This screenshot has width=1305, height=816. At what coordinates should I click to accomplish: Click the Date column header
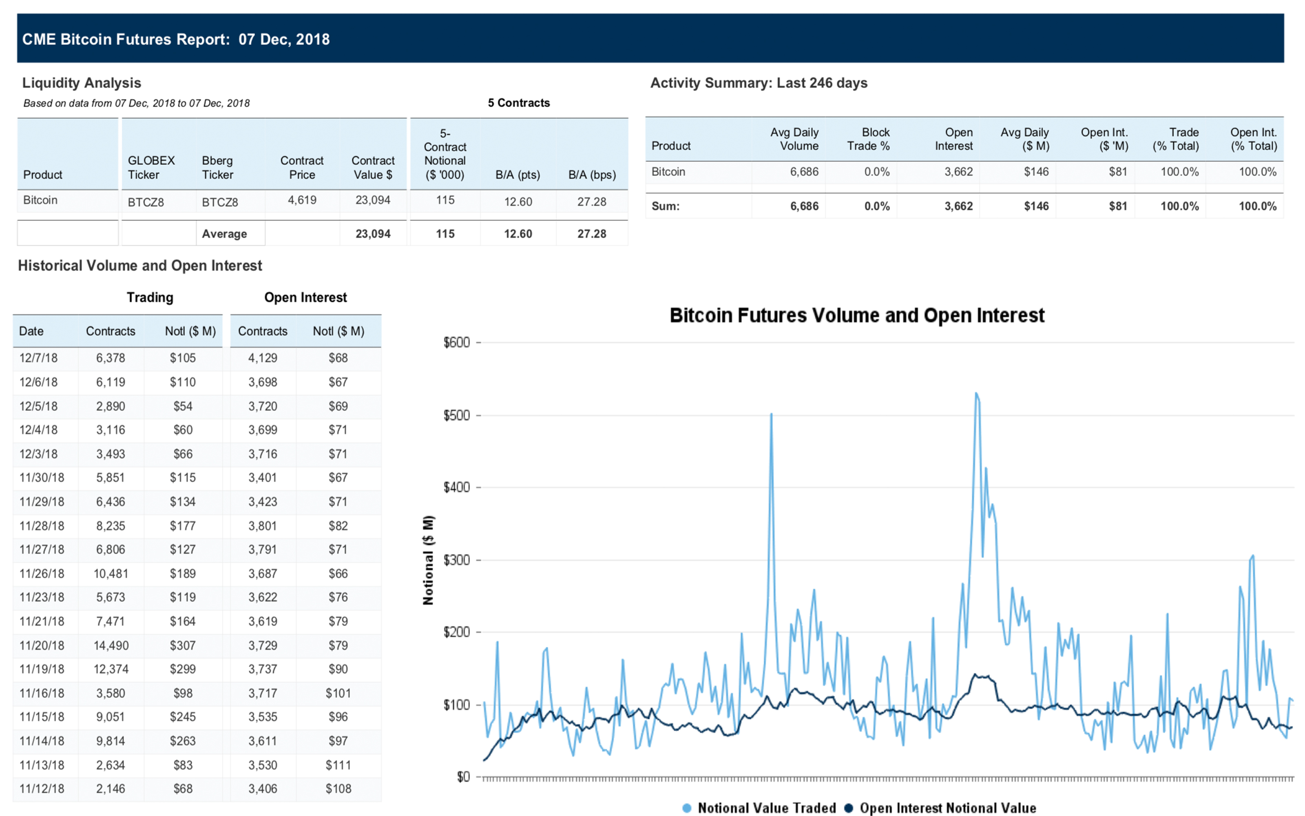(31, 331)
